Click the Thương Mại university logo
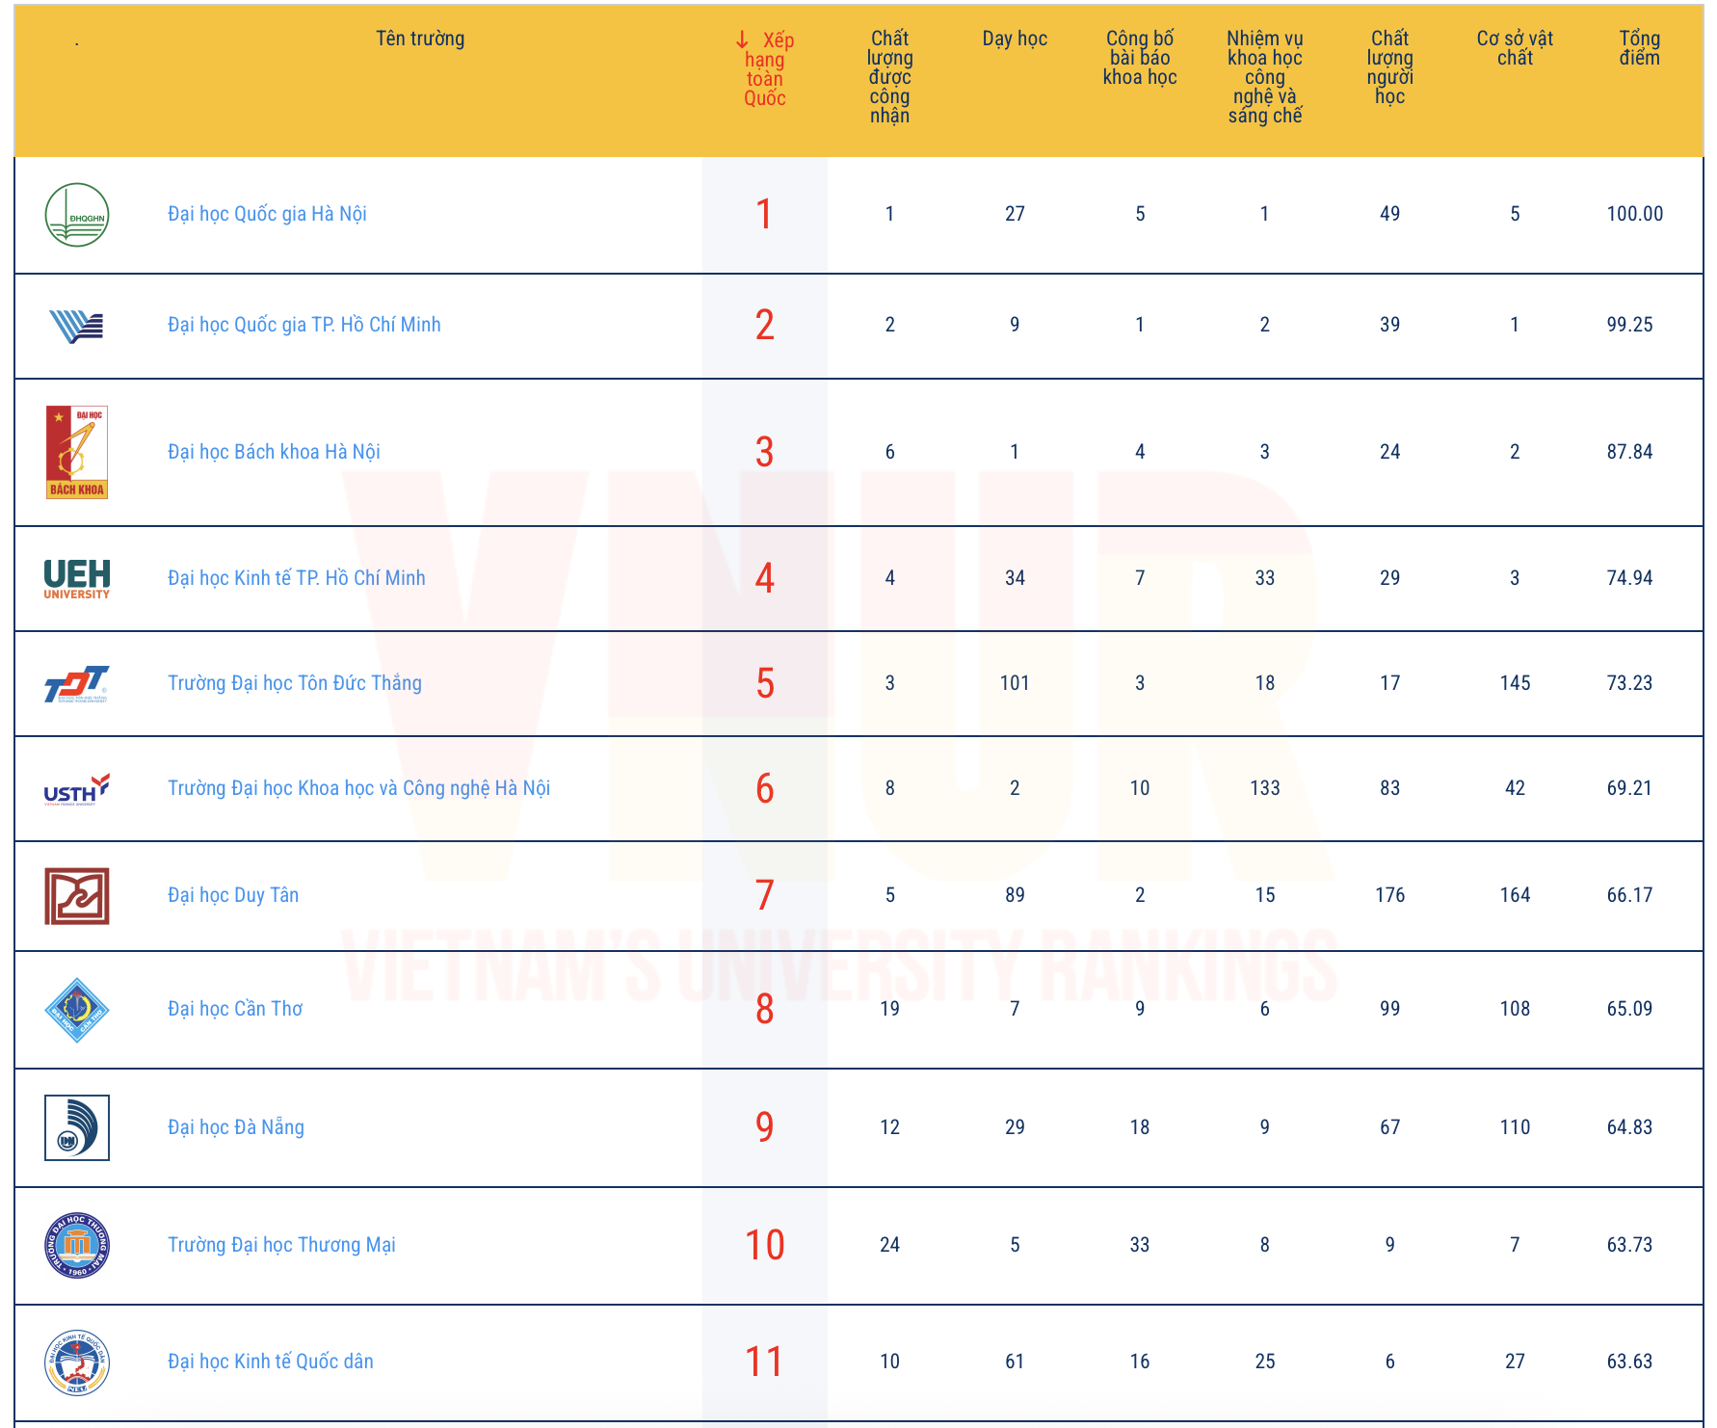1717x1428 pixels. [x=77, y=1245]
